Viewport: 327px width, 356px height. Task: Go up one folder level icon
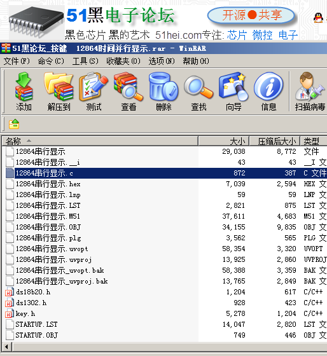tap(14, 124)
